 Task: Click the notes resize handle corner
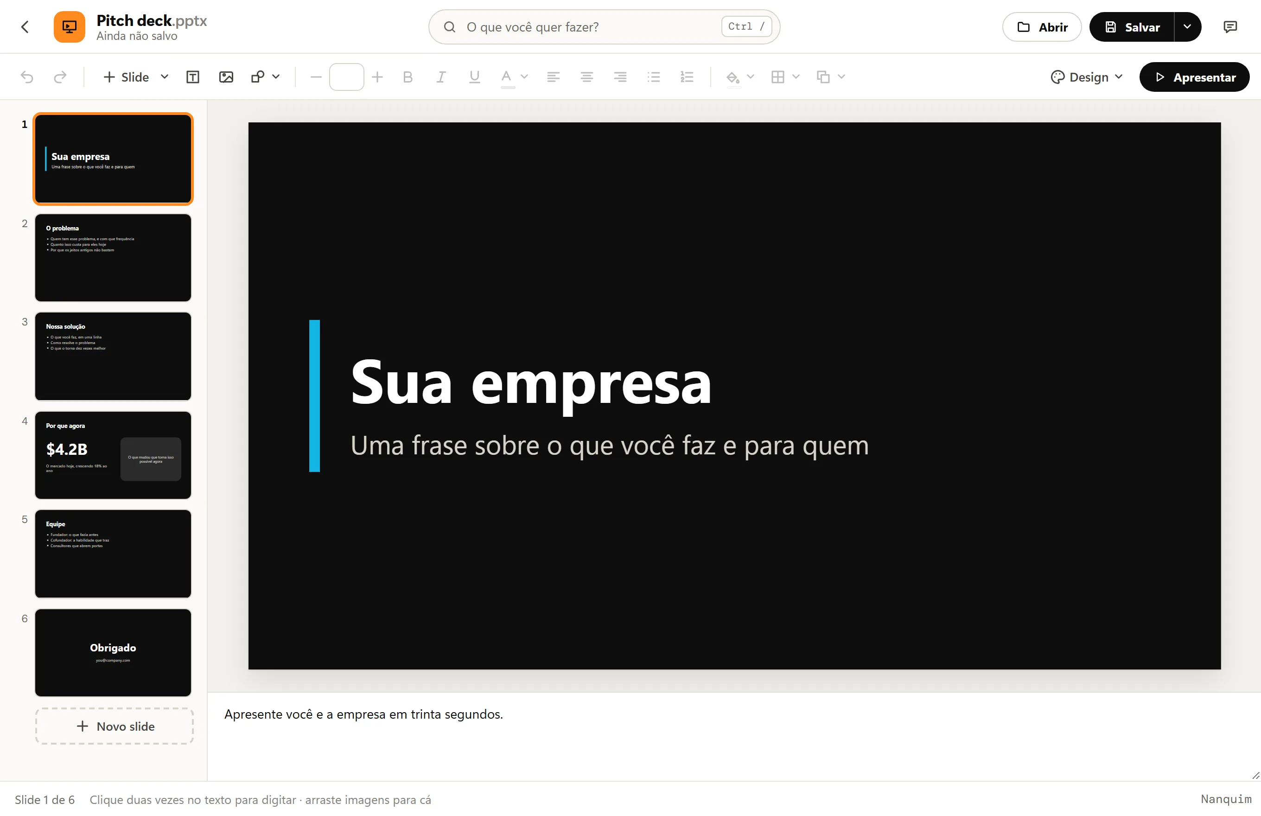point(1255,775)
